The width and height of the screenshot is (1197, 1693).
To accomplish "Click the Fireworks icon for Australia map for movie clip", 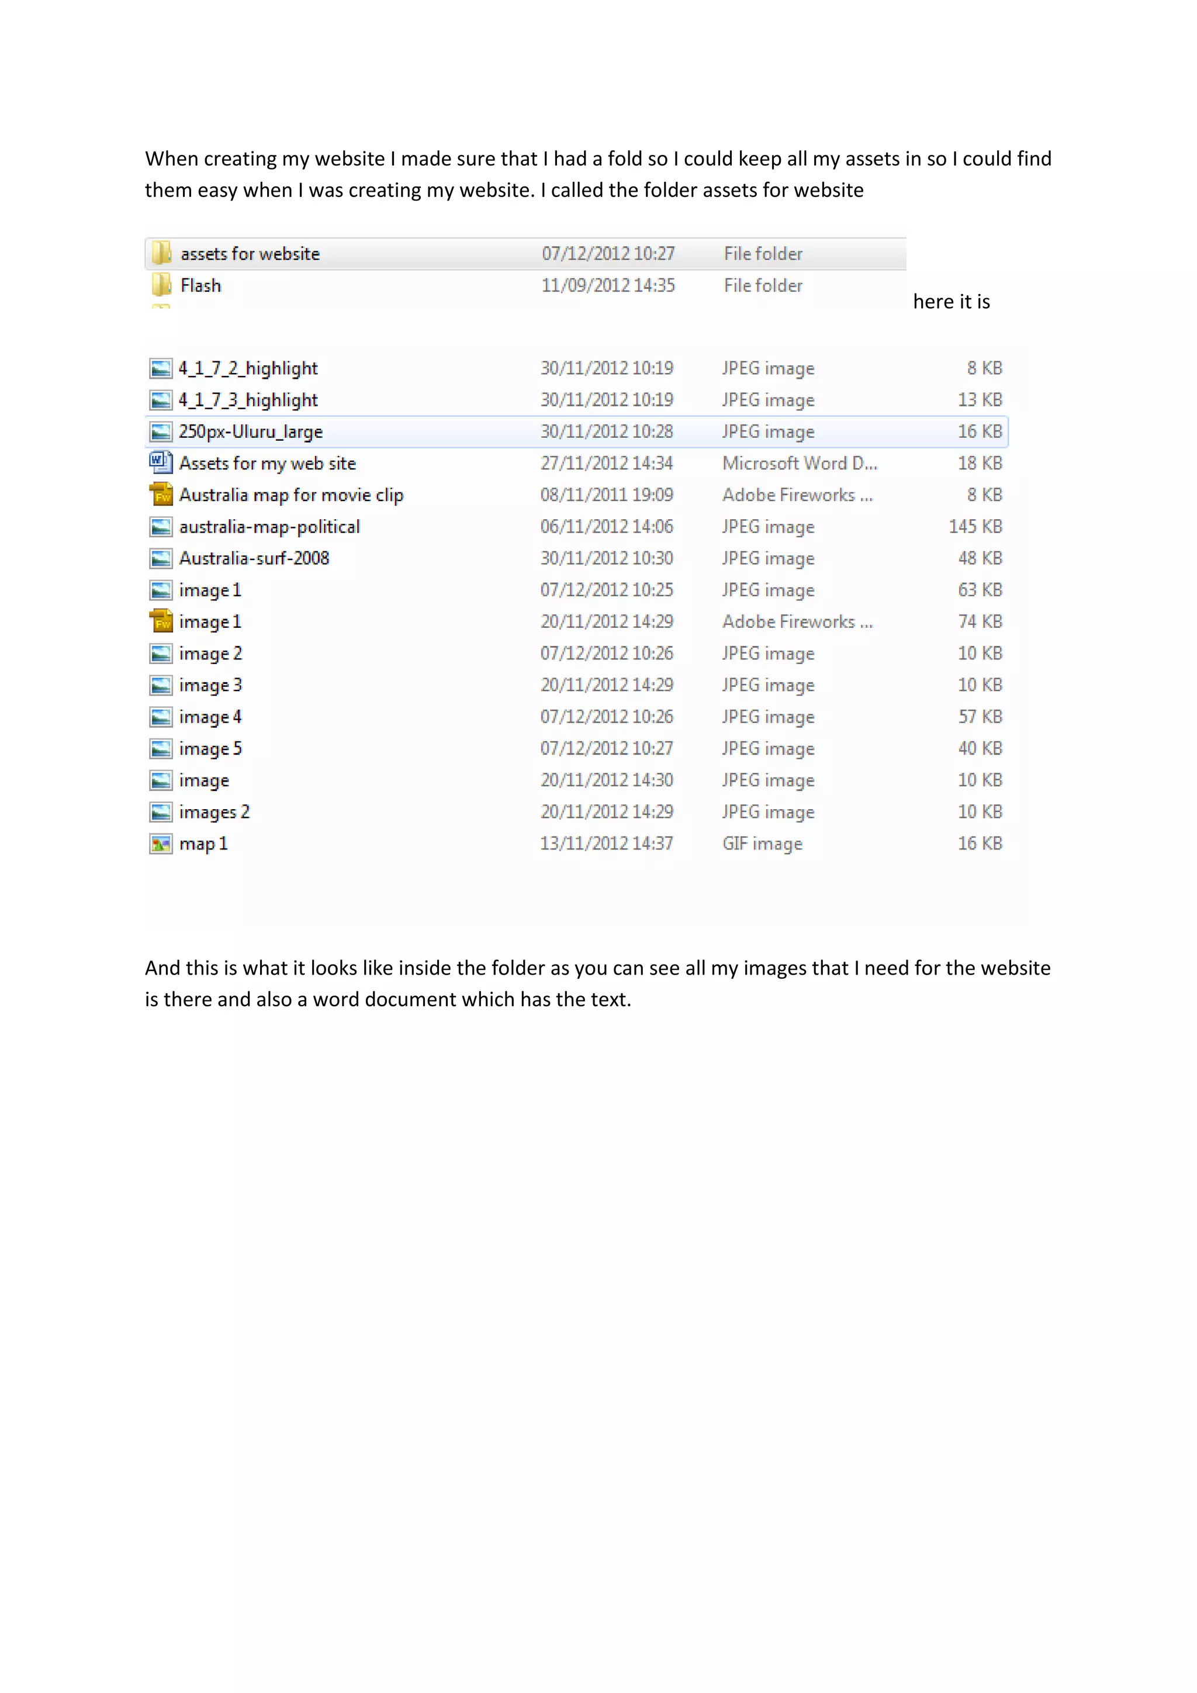I will (x=161, y=495).
